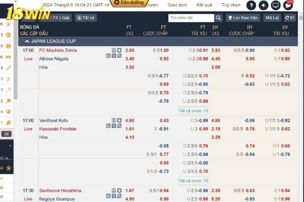Viewport: 304px width, 202px height.
Task: Pick Over 2.5 odds 0.91 for Machida match
Action: coord(203,50)
